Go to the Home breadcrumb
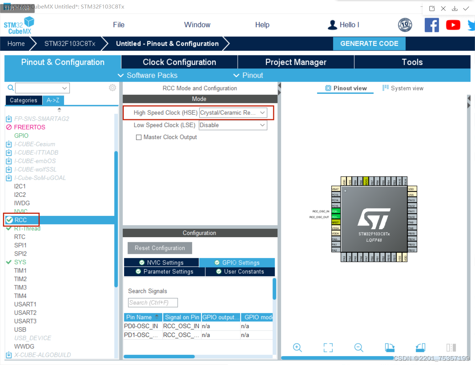475x365 pixels. coord(16,44)
